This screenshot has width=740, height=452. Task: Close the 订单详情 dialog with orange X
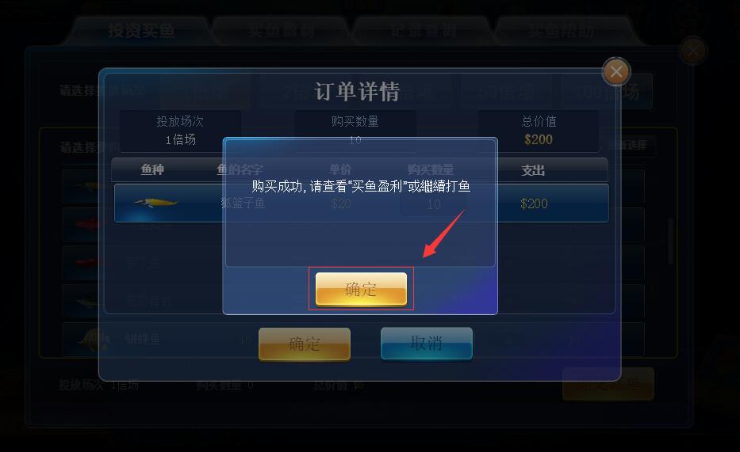(x=616, y=71)
